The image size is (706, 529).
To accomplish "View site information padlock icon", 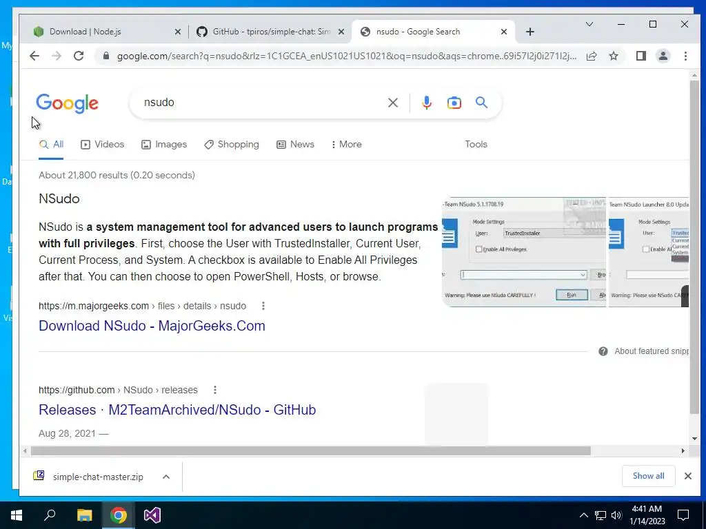I will coord(106,56).
